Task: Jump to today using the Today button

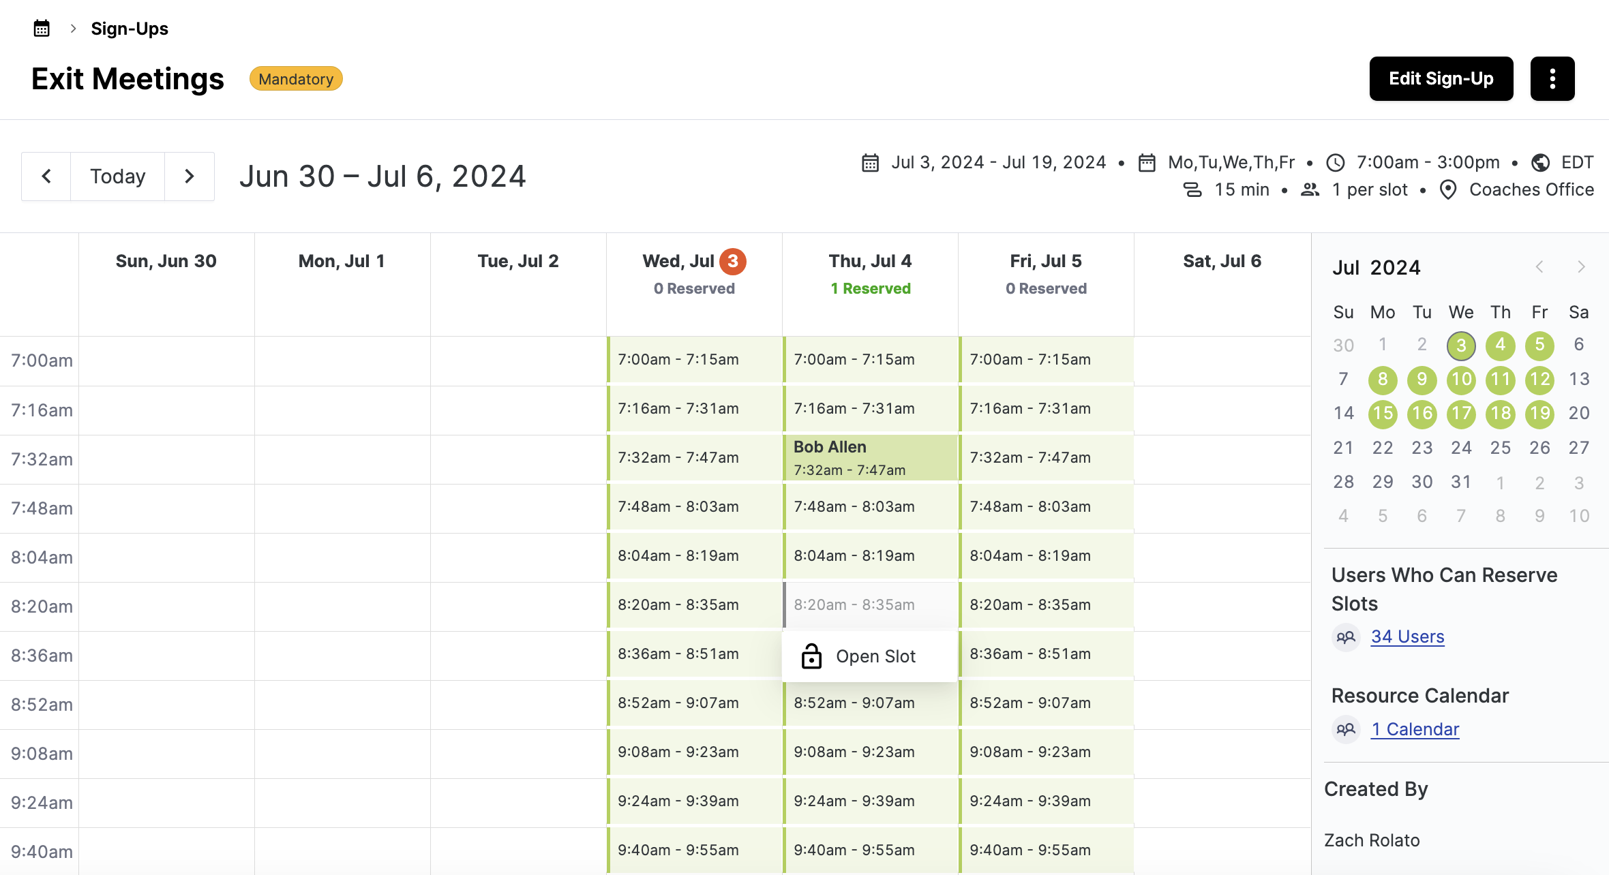Action: point(117,176)
